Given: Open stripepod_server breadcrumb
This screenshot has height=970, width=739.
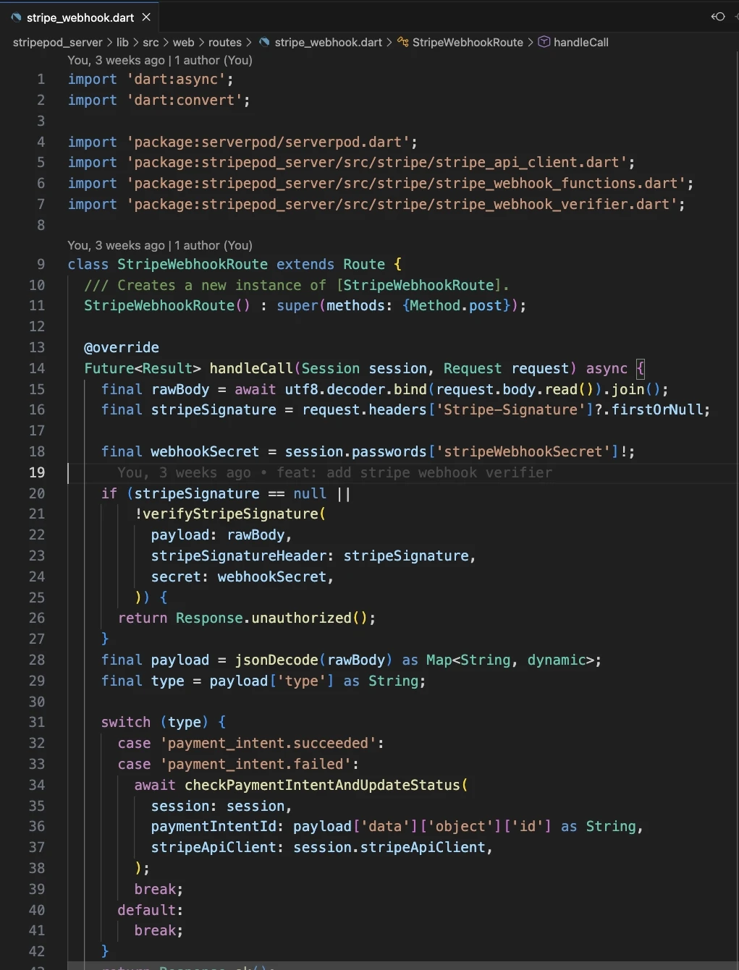Looking at the screenshot, I should tap(58, 43).
